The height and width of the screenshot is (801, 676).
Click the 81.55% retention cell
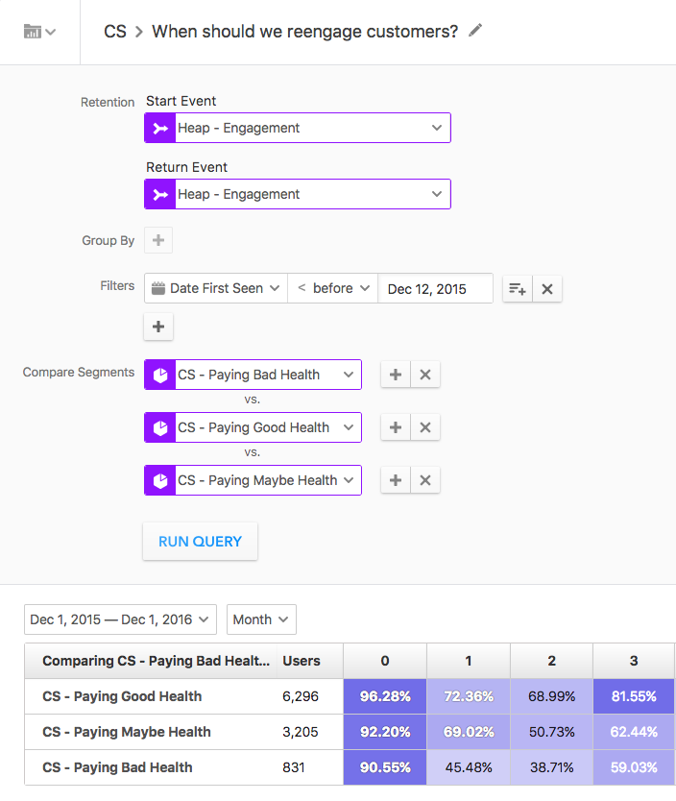[634, 696]
